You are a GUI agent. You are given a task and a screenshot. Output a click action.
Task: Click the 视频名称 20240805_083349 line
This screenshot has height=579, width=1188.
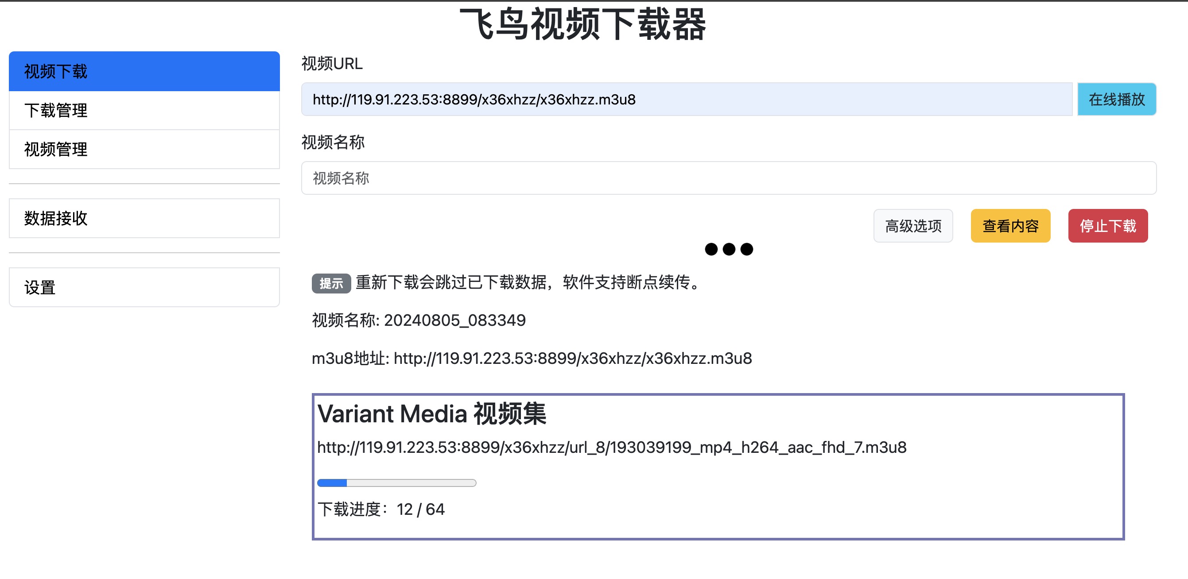[419, 320]
